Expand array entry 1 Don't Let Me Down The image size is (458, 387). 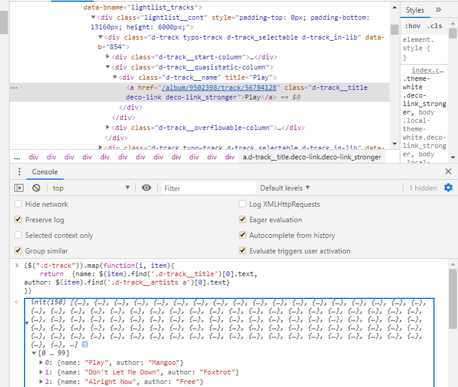pos(41,372)
